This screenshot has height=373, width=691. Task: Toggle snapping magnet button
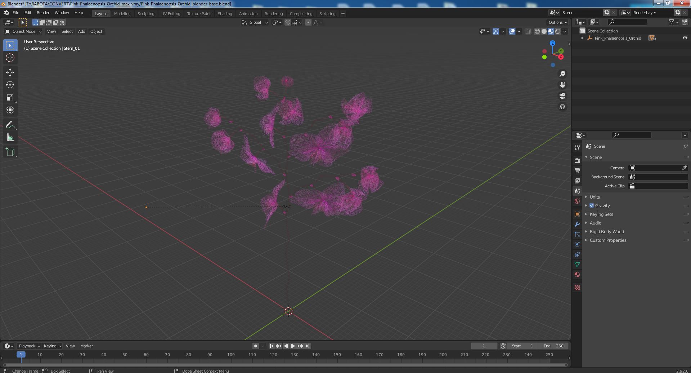tap(287, 22)
